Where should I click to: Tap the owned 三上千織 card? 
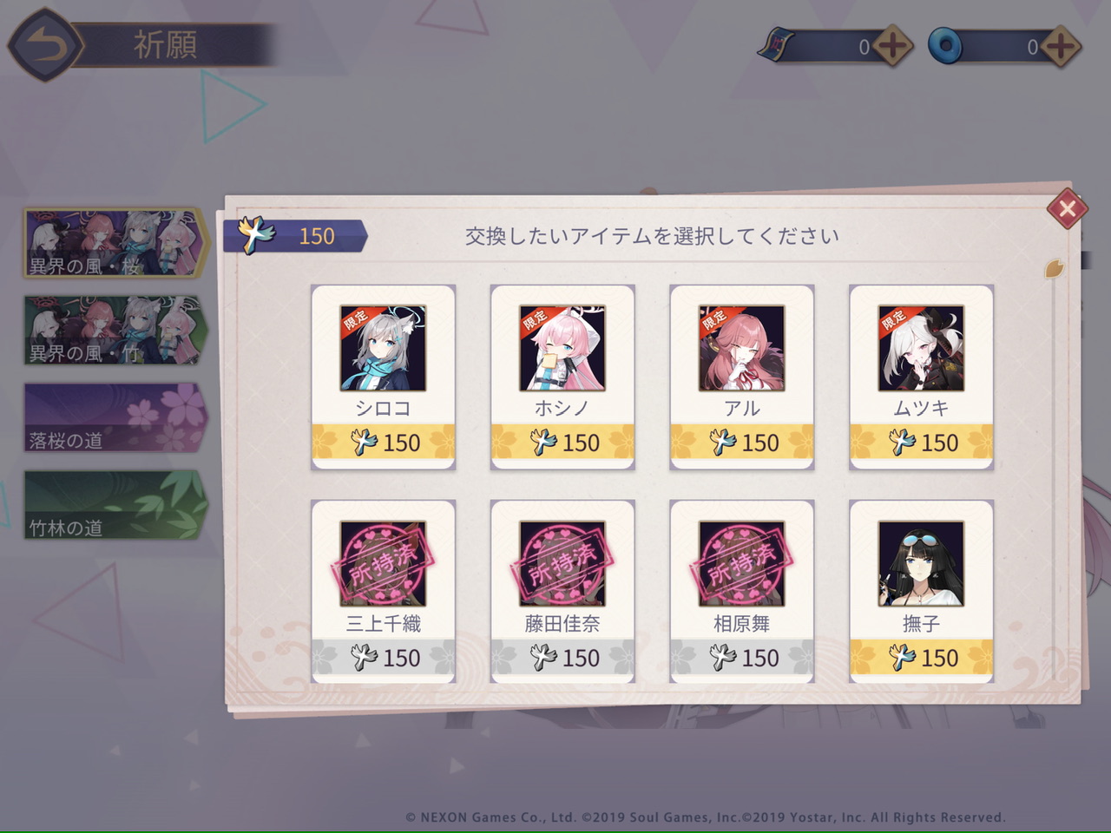tap(383, 592)
